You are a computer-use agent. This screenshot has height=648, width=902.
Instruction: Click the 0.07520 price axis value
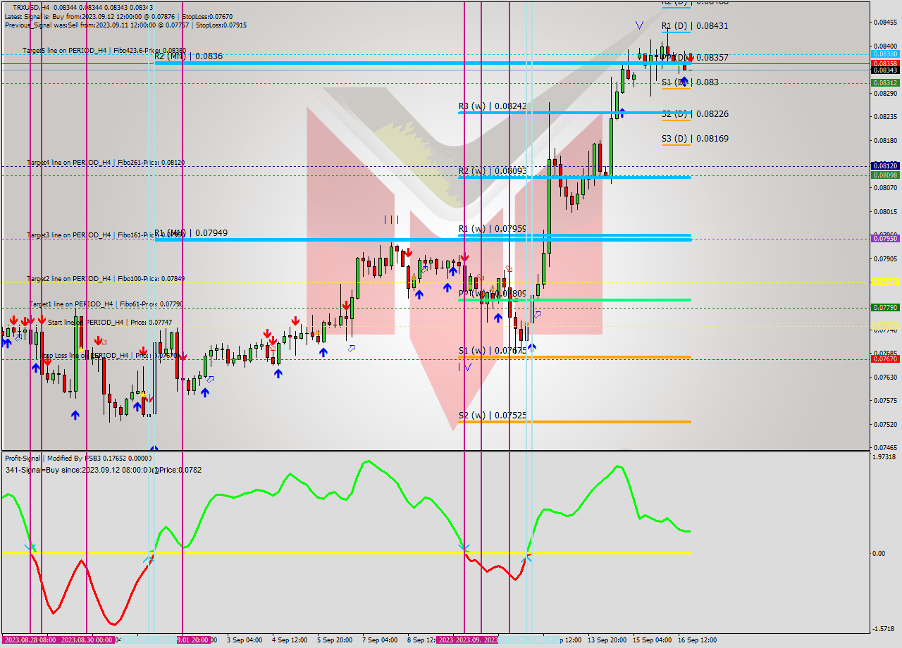pos(885,424)
